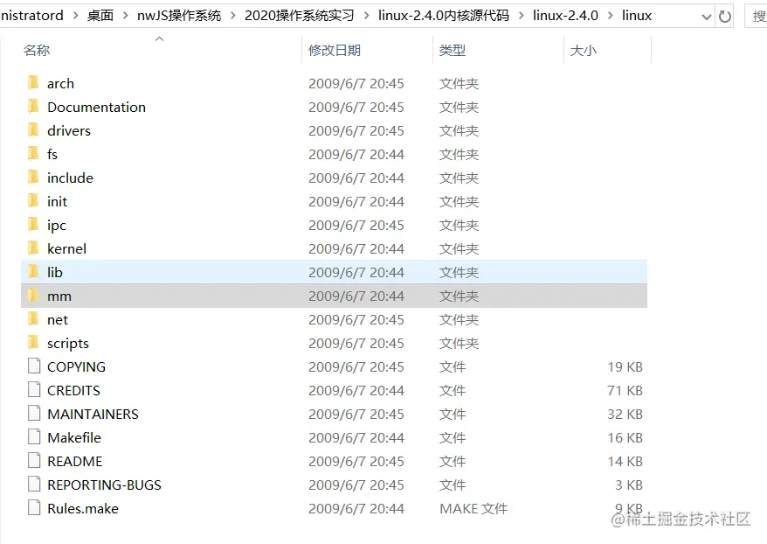Select the kernel folder name
Image resolution: width=767 pixels, height=544 pixels.
pos(66,248)
